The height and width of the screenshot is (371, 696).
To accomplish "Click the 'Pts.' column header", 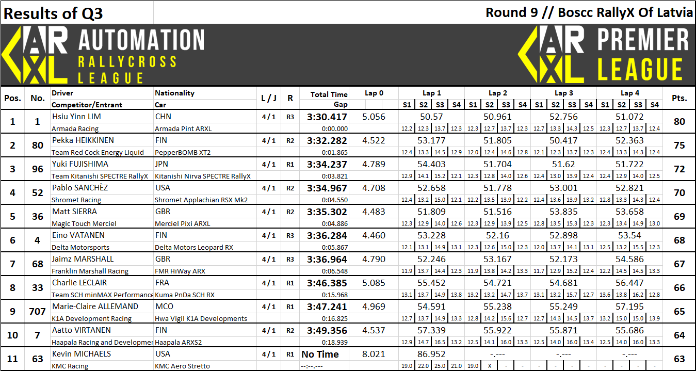I will 679,98.
